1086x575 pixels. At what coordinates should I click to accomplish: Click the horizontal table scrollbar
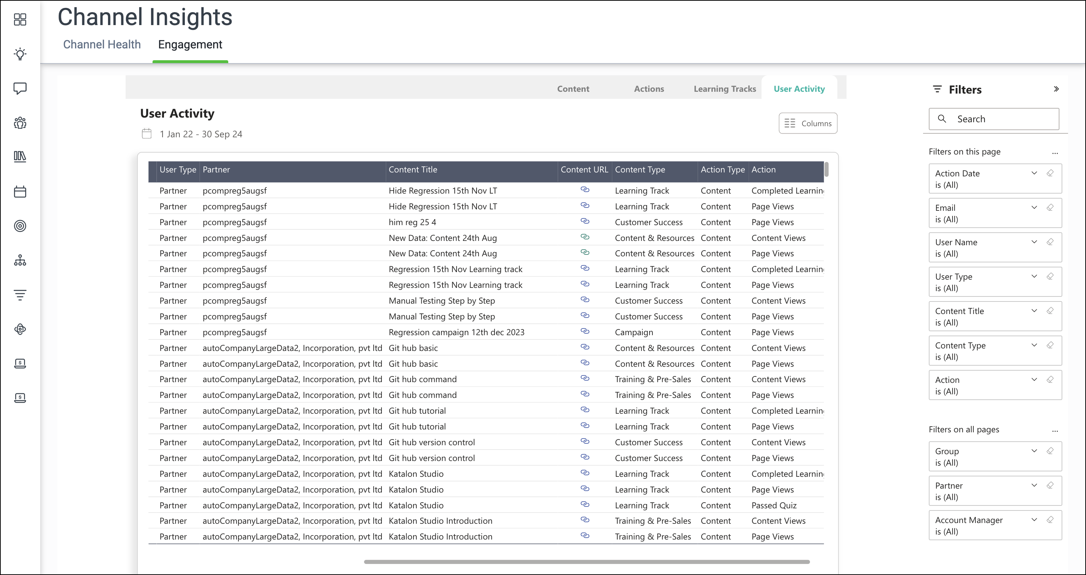[x=586, y=562]
